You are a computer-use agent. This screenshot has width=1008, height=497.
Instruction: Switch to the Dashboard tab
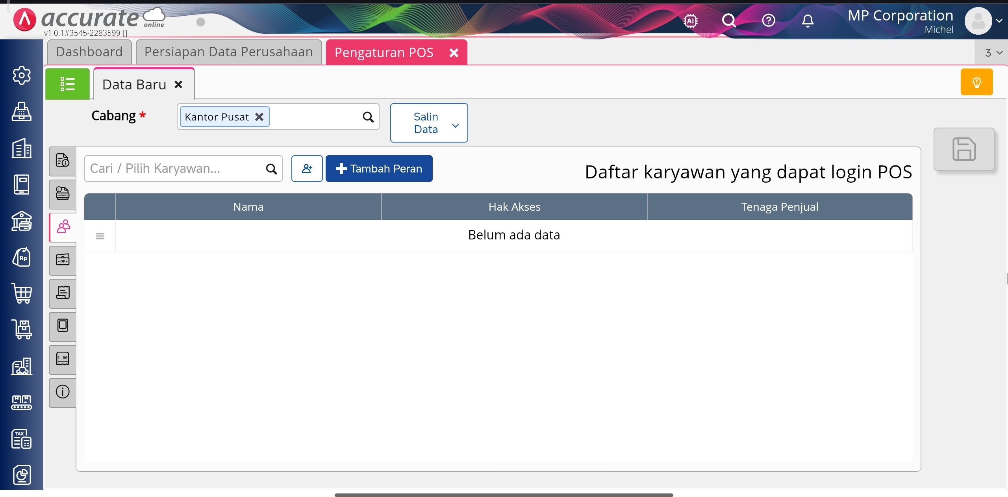tap(89, 52)
